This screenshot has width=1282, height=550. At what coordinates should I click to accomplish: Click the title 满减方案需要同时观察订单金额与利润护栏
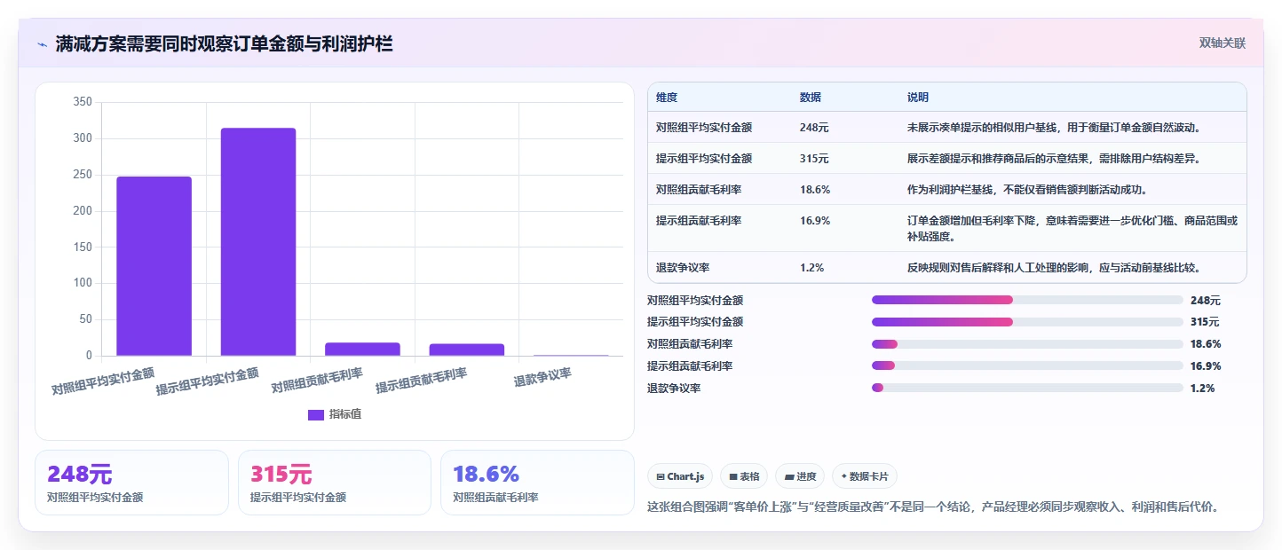pyautogui.click(x=225, y=43)
